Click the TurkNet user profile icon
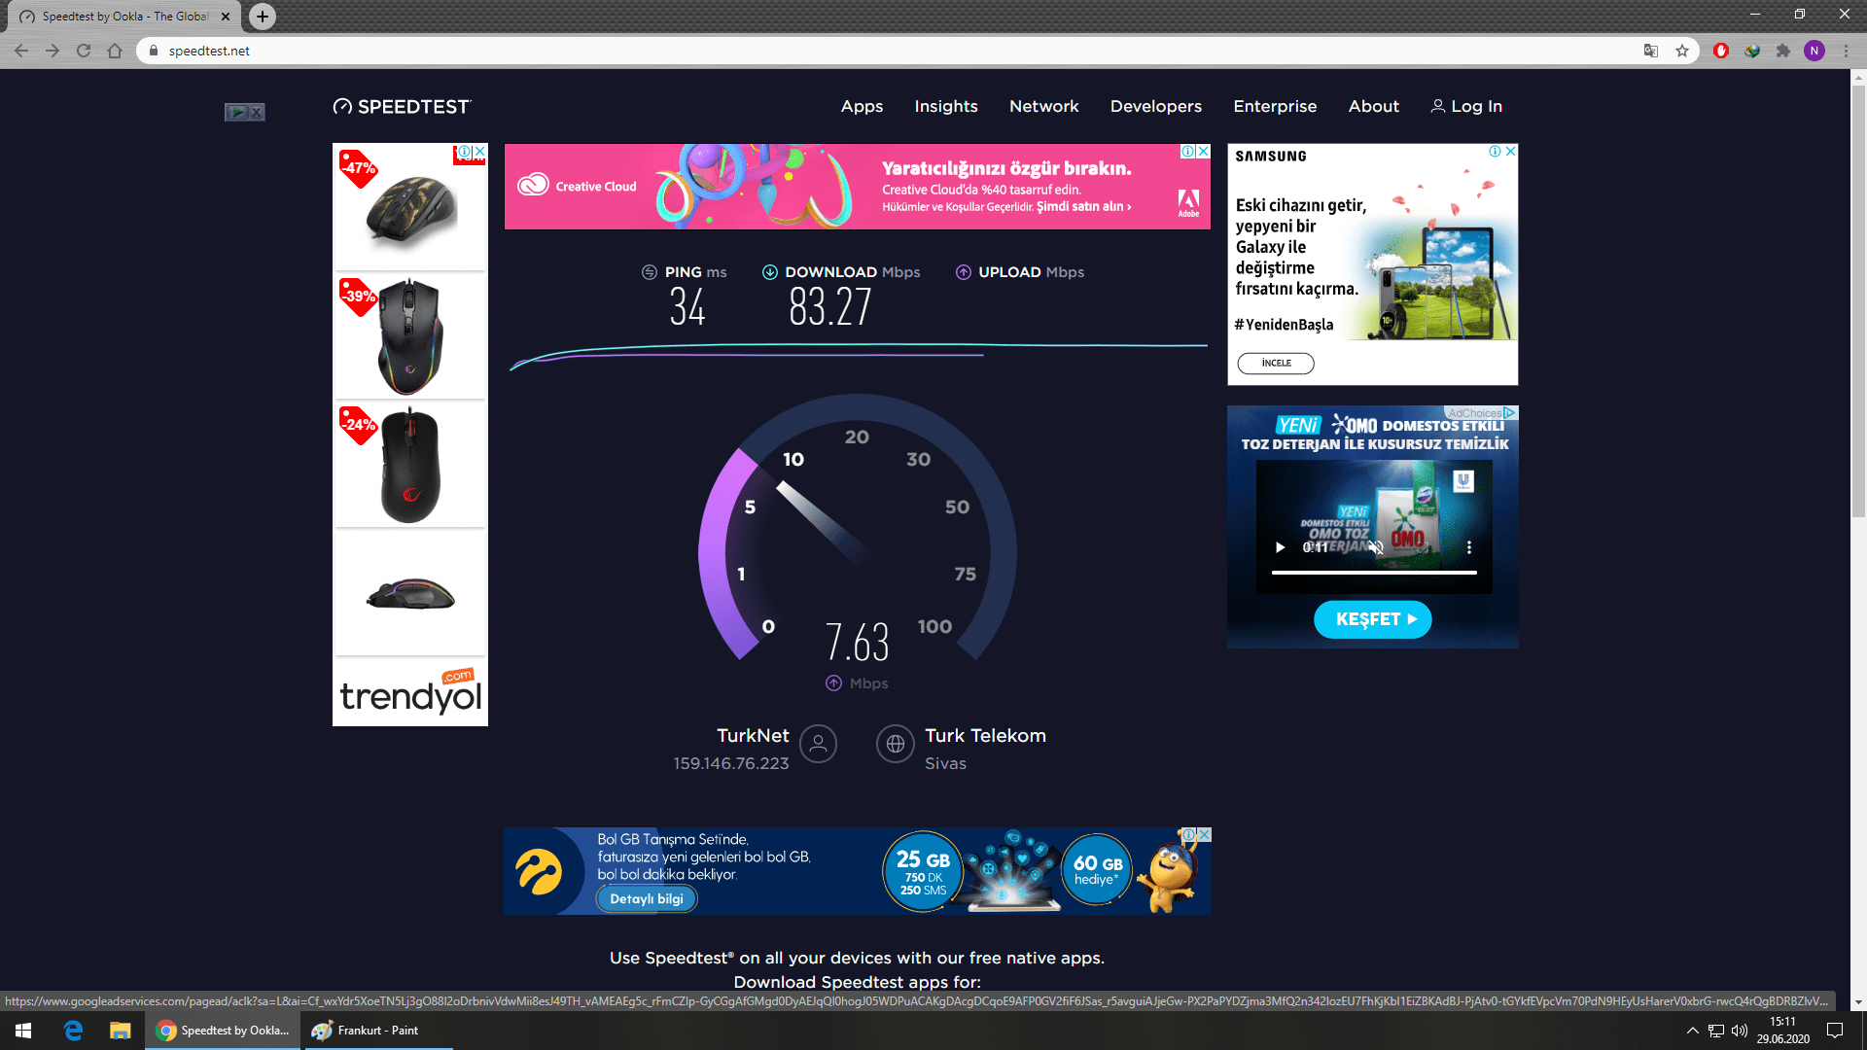 pos(818,744)
